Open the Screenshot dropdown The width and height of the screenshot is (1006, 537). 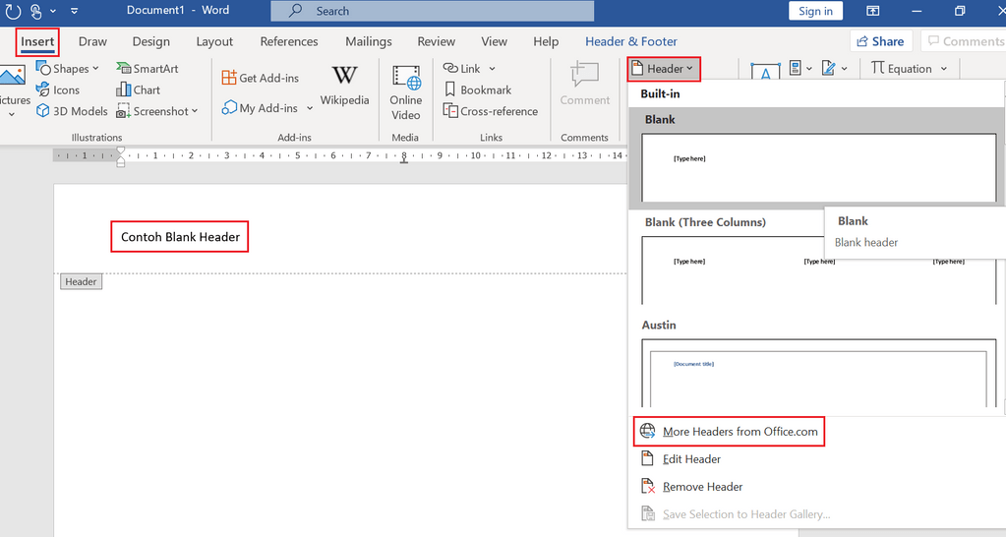click(x=195, y=112)
